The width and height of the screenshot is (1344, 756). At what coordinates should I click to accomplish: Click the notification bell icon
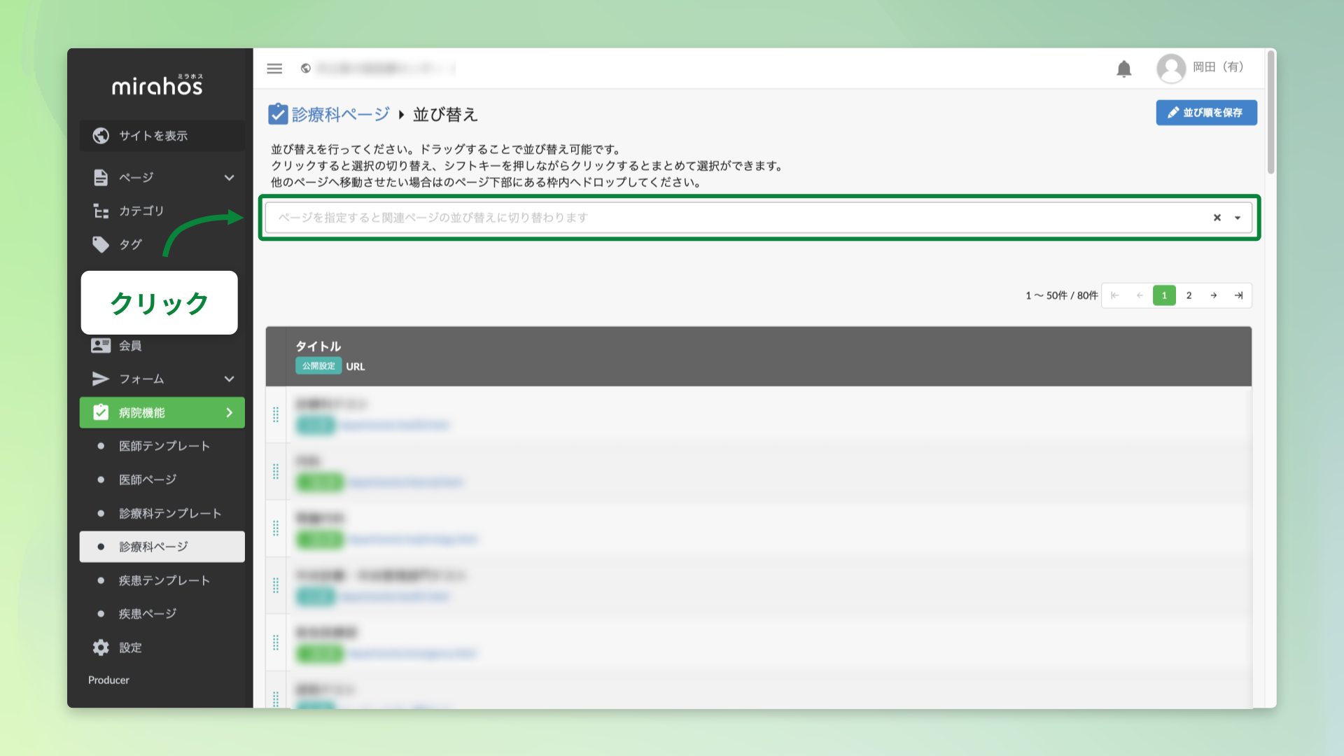pos(1123,69)
